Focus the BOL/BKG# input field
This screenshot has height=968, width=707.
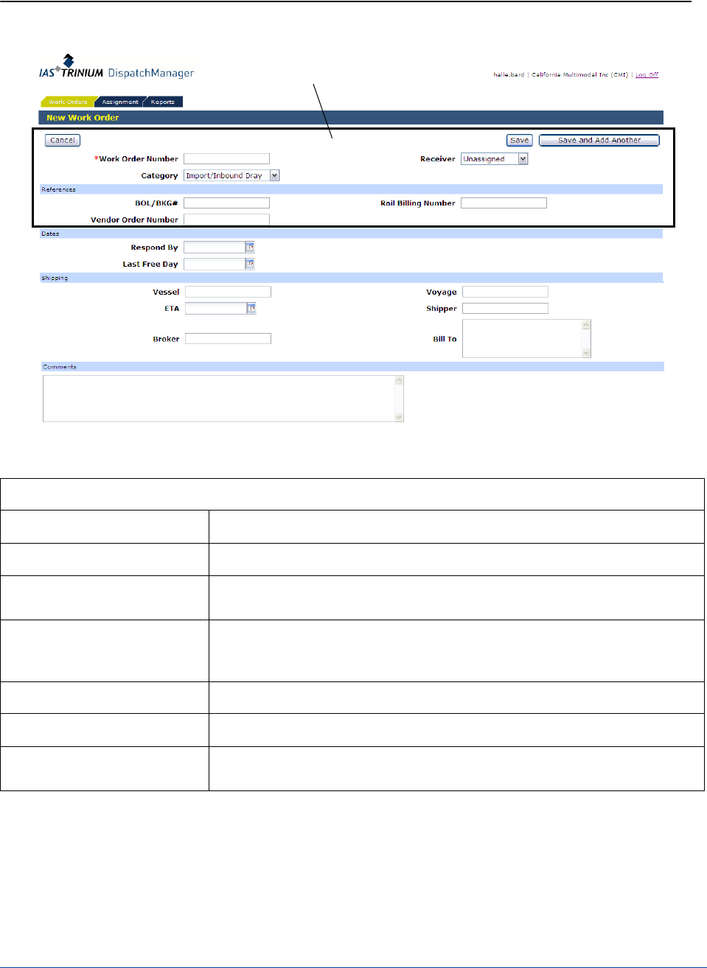226,203
